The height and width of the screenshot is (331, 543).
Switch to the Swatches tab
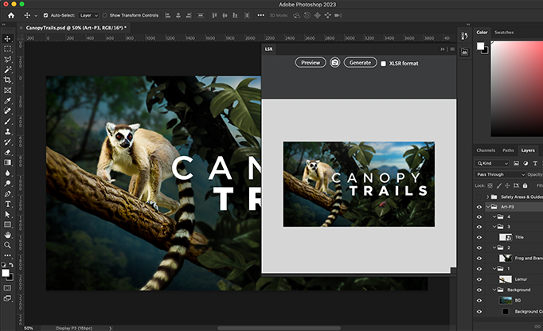[504, 33]
